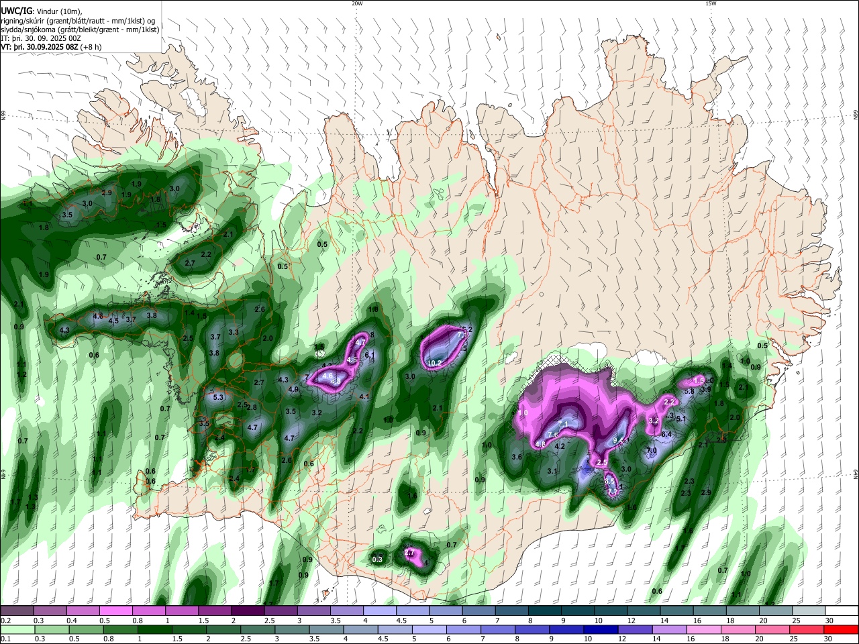Screen dimensions: 859x644
Task: Click the bright pink swatch between 0.5 and 0.8
Action: click(115, 610)
